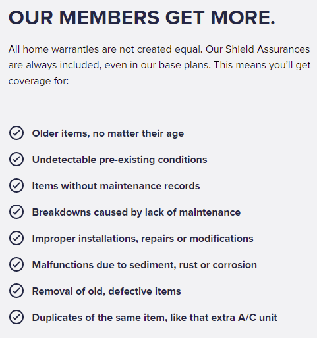Screen dimensions: 317x338
Task: Click checkmark beside Breakdowns caused by lack of maintenance
Action: coord(16,212)
